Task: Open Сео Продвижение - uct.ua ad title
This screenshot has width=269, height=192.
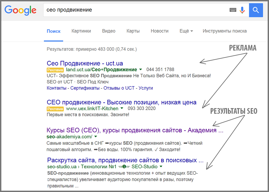Action: point(85,63)
